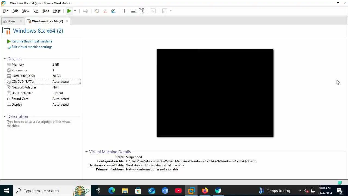The image size is (348, 196).
Task: Click the green Power On play button in toolbar
Action: click(69, 11)
